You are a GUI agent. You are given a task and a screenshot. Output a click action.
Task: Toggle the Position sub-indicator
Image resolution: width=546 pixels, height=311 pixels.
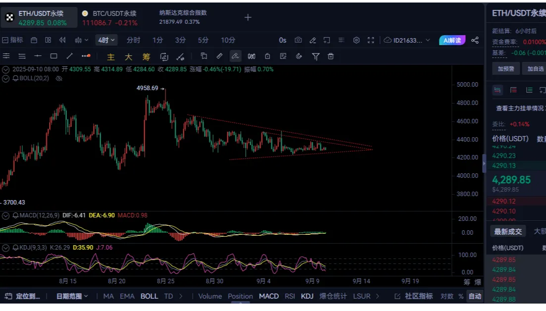tap(240, 296)
